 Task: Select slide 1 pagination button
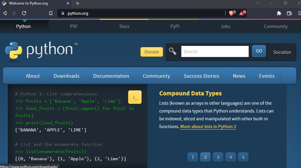click(193, 157)
